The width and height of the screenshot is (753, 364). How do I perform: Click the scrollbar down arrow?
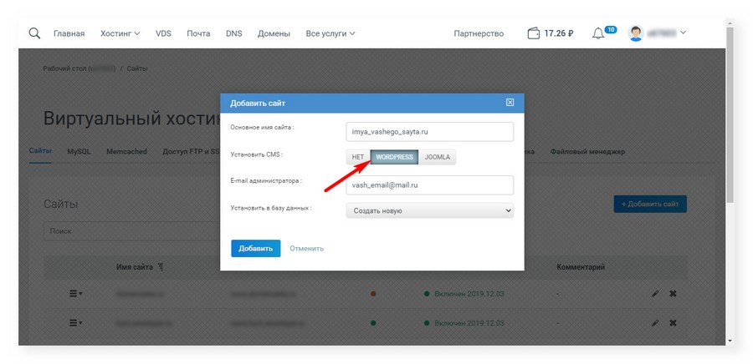730,341
